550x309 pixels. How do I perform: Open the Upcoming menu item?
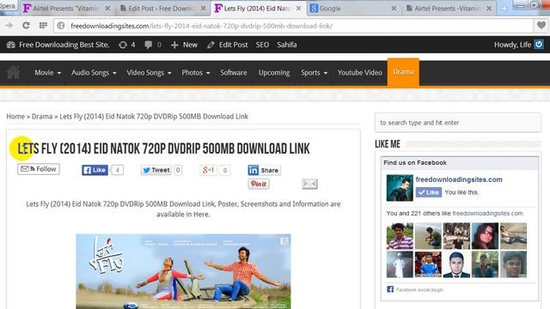click(x=274, y=72)
